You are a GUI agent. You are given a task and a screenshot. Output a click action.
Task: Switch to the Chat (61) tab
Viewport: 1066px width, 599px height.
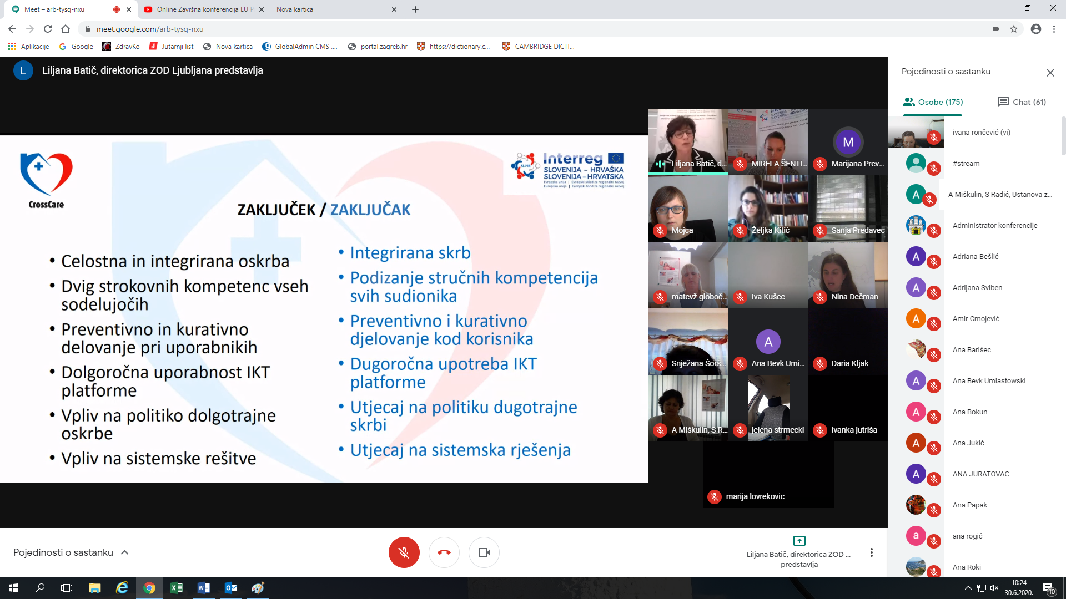pos(1022,102)
